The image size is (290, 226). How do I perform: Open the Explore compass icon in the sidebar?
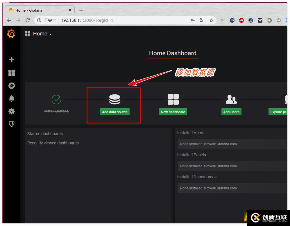[12, 86]
